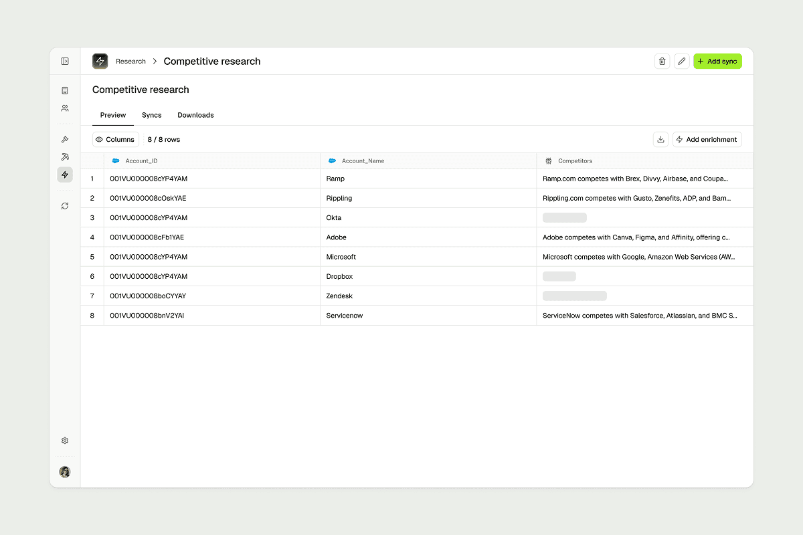Switch to the Preview tab
Image resolution: width=803 pixels, height=535 pixels.
113,115
